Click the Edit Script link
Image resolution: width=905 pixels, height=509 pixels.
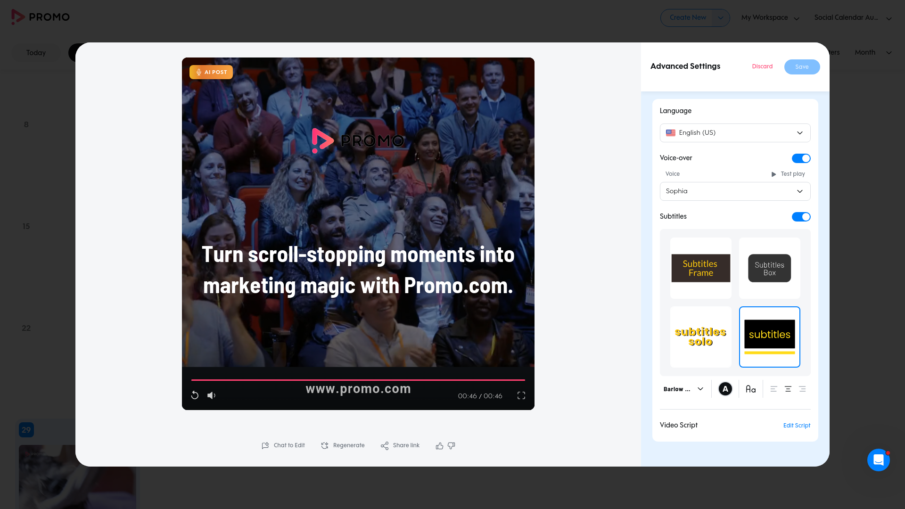pos(797,426)
